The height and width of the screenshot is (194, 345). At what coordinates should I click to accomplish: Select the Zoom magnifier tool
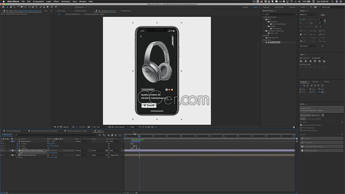coord(14,7)
